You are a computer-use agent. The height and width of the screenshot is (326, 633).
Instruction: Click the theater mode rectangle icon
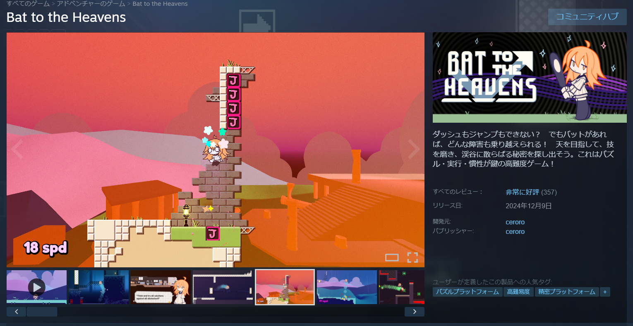pyautogui.click(x=391, y=258)
